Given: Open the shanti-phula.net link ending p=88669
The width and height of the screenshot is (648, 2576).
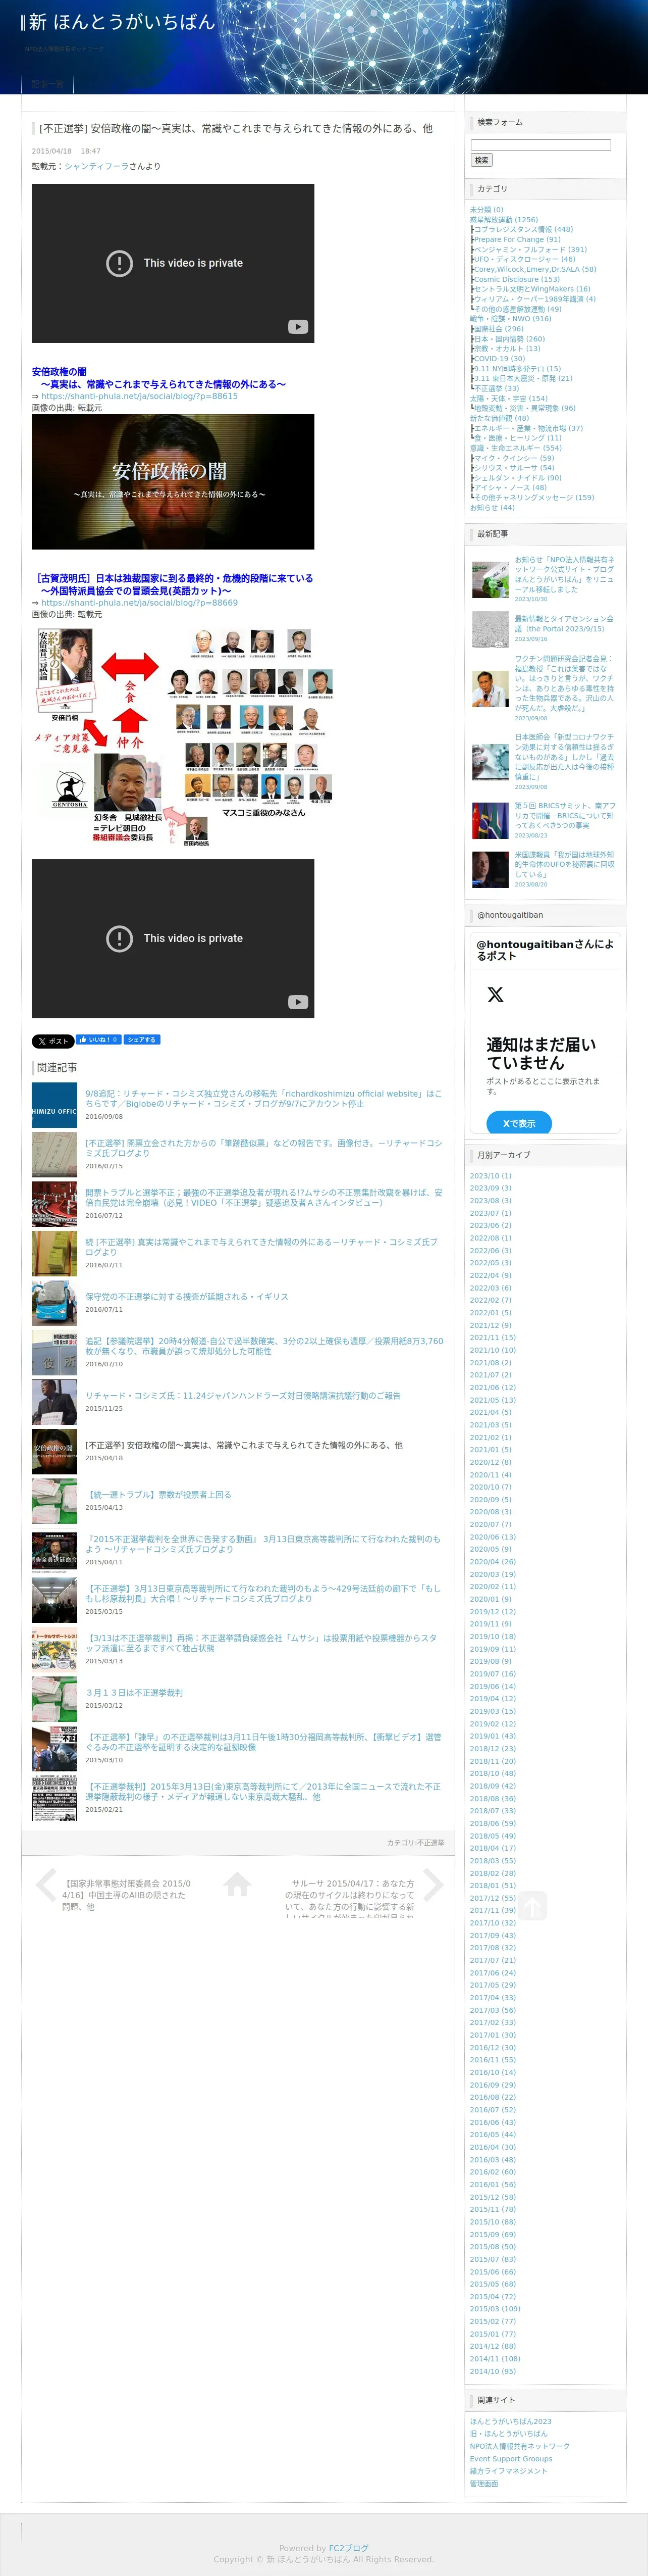Looking at the screenshot, I should 139,603.
